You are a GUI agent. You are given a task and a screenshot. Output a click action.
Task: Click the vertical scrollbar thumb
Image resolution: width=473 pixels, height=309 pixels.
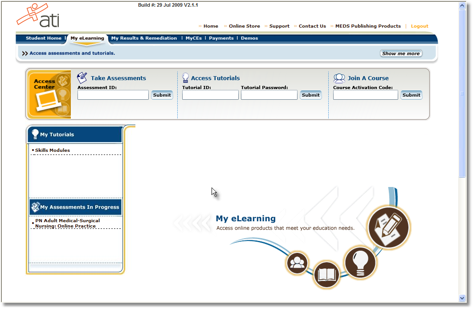(462, 94)
